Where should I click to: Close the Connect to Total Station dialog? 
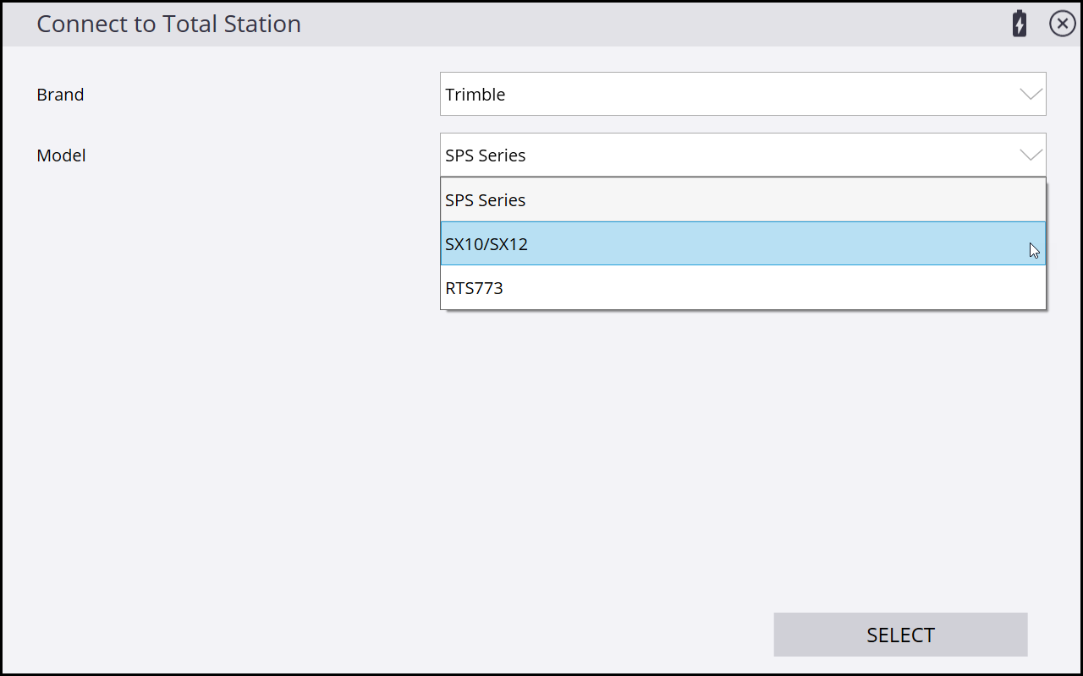pyautogui.click(x=1062, y=24)
